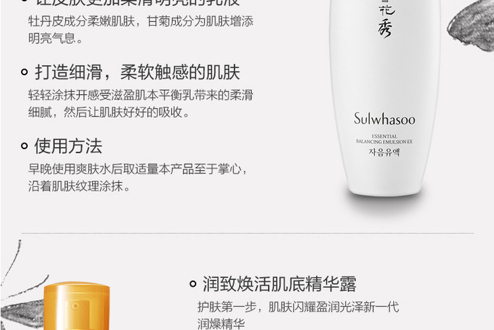Click the 使用方法 heading
This screenshot has height=330, width=494.
coord(68,146)
